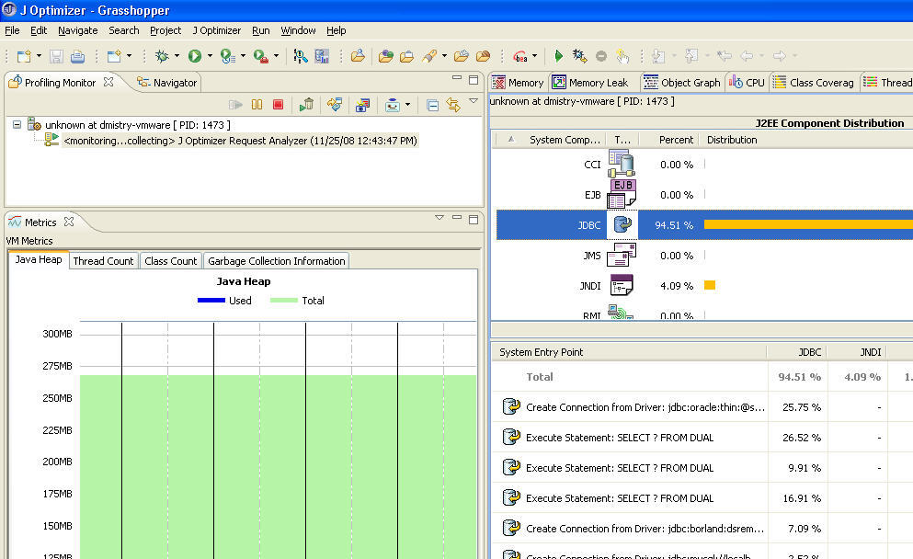Viewport: 913px width, 559px height.
Task: Close the Profiling Monitor view tab
Action: (108, 82)
